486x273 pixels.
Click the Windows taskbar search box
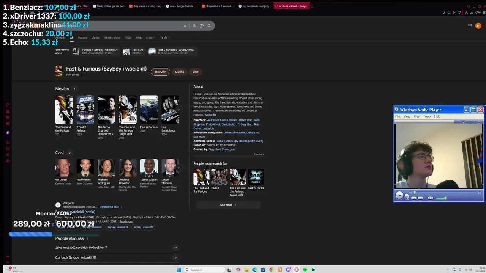(204, 270)
